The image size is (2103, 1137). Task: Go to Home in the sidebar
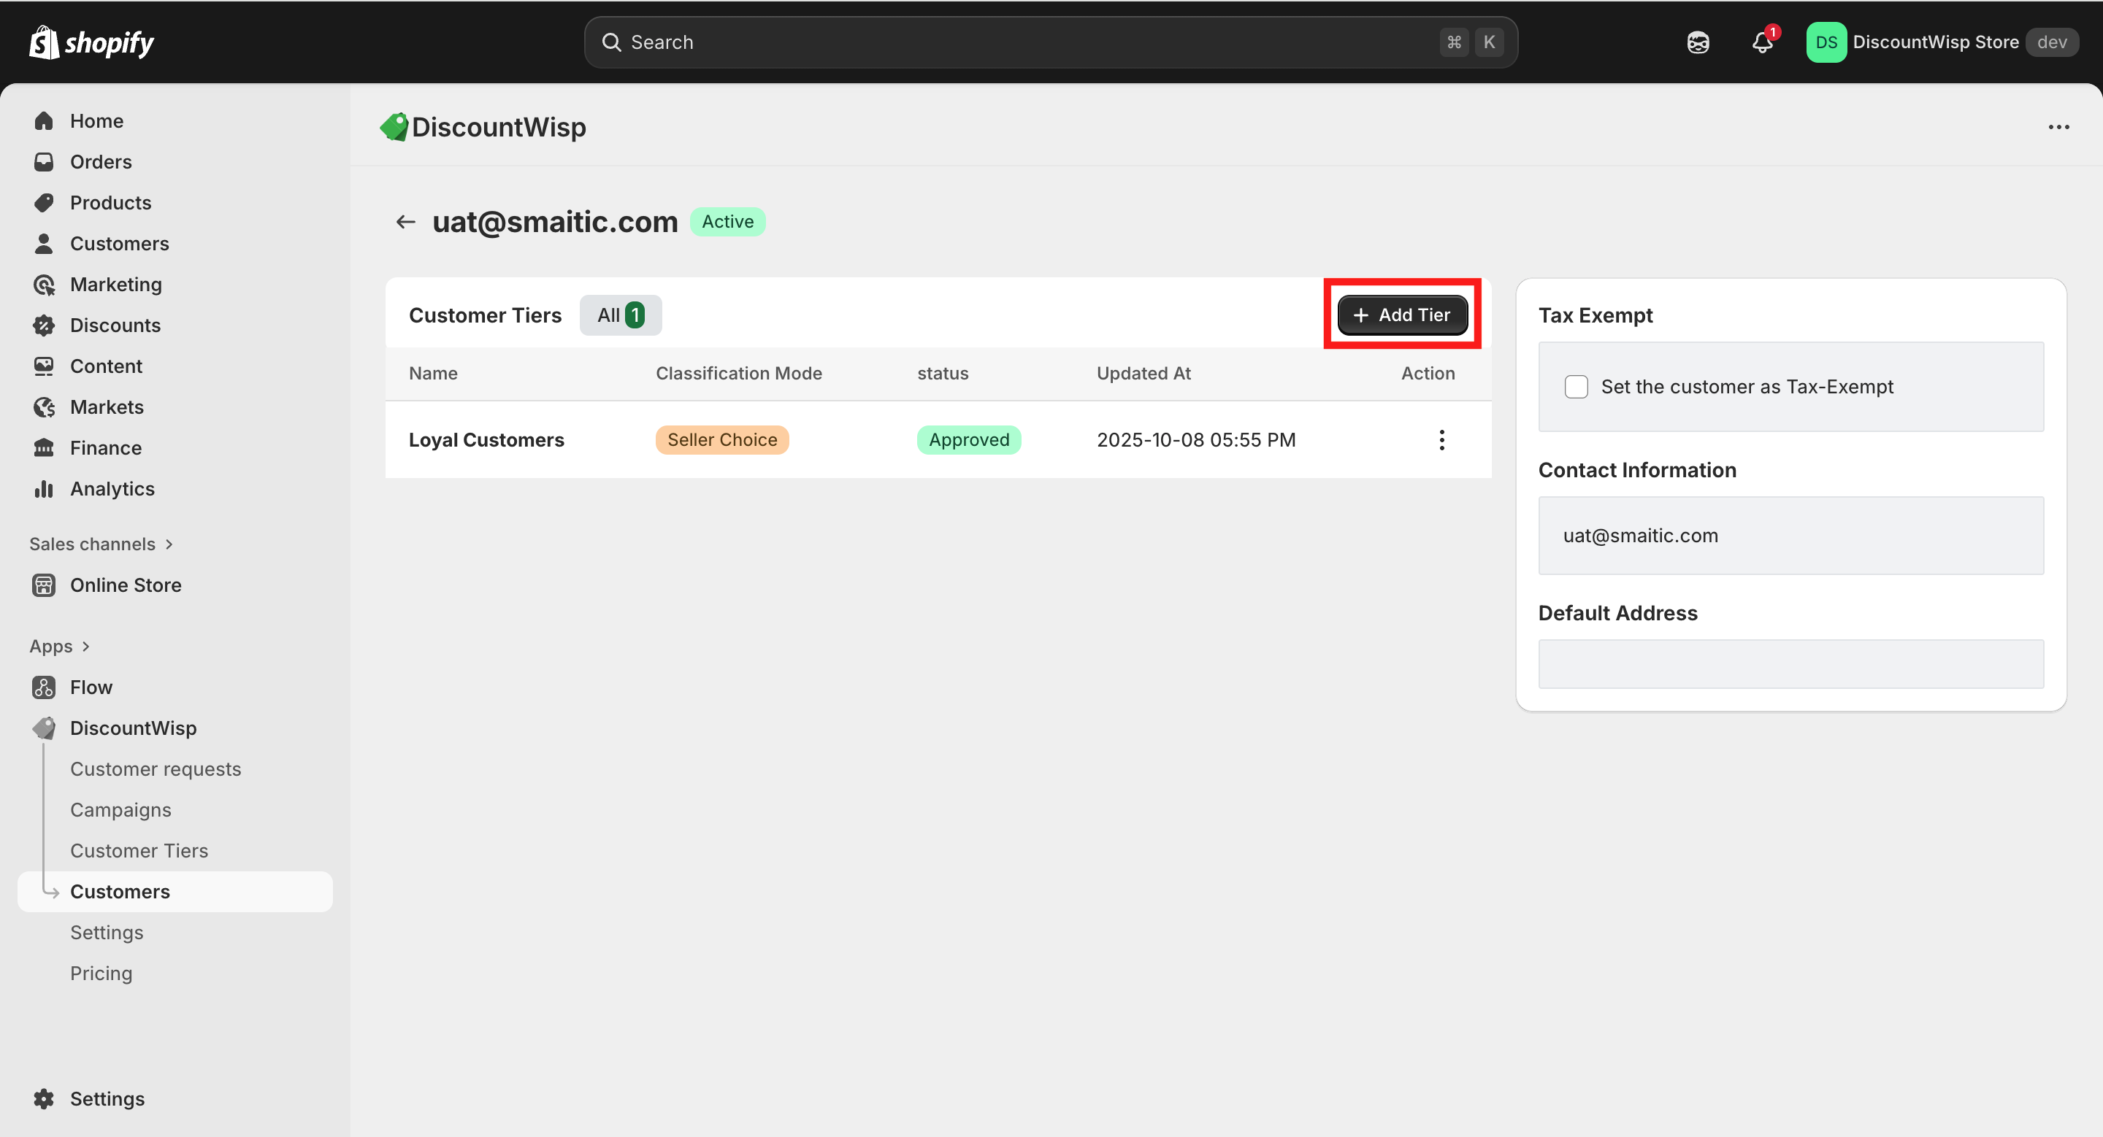coord(96,120)
